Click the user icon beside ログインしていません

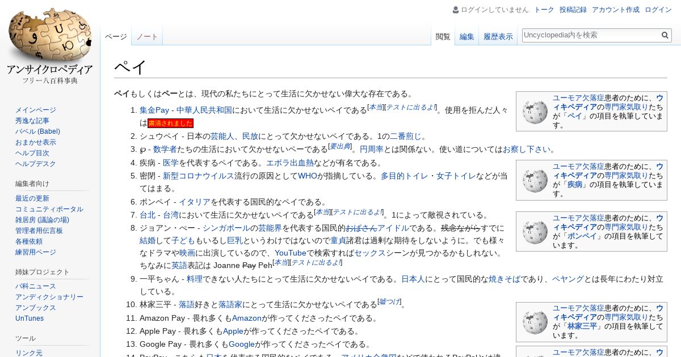[x=456, y=10]
